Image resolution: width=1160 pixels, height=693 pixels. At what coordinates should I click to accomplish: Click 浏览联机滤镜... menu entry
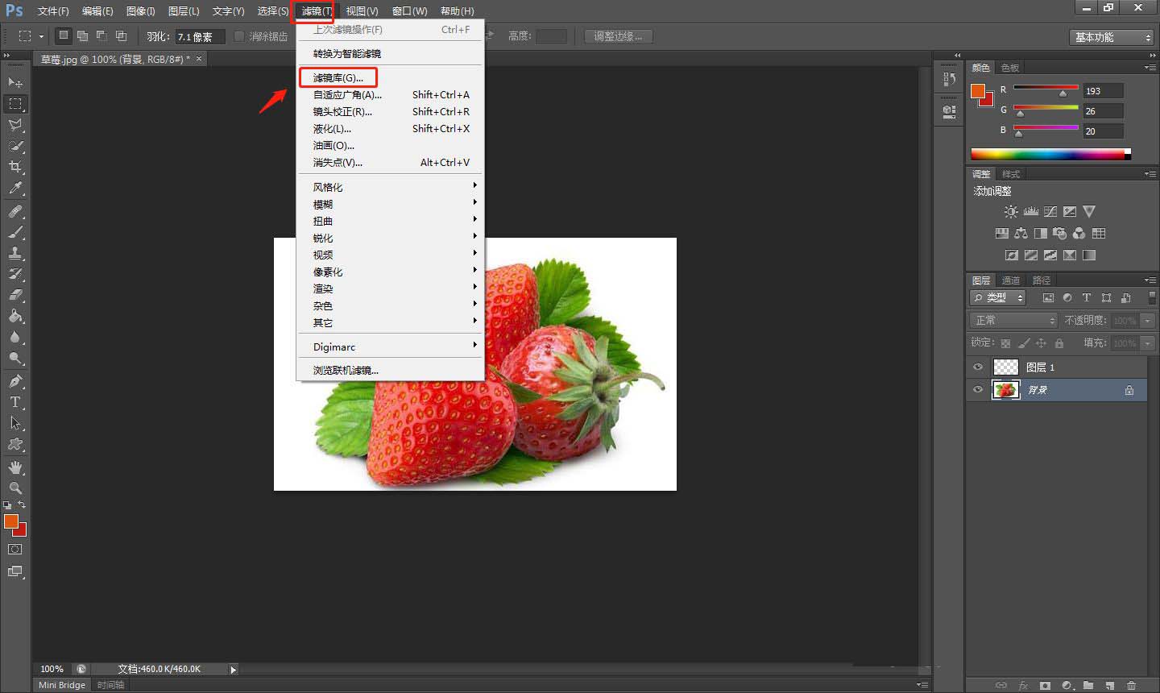(x=346, y=371)
